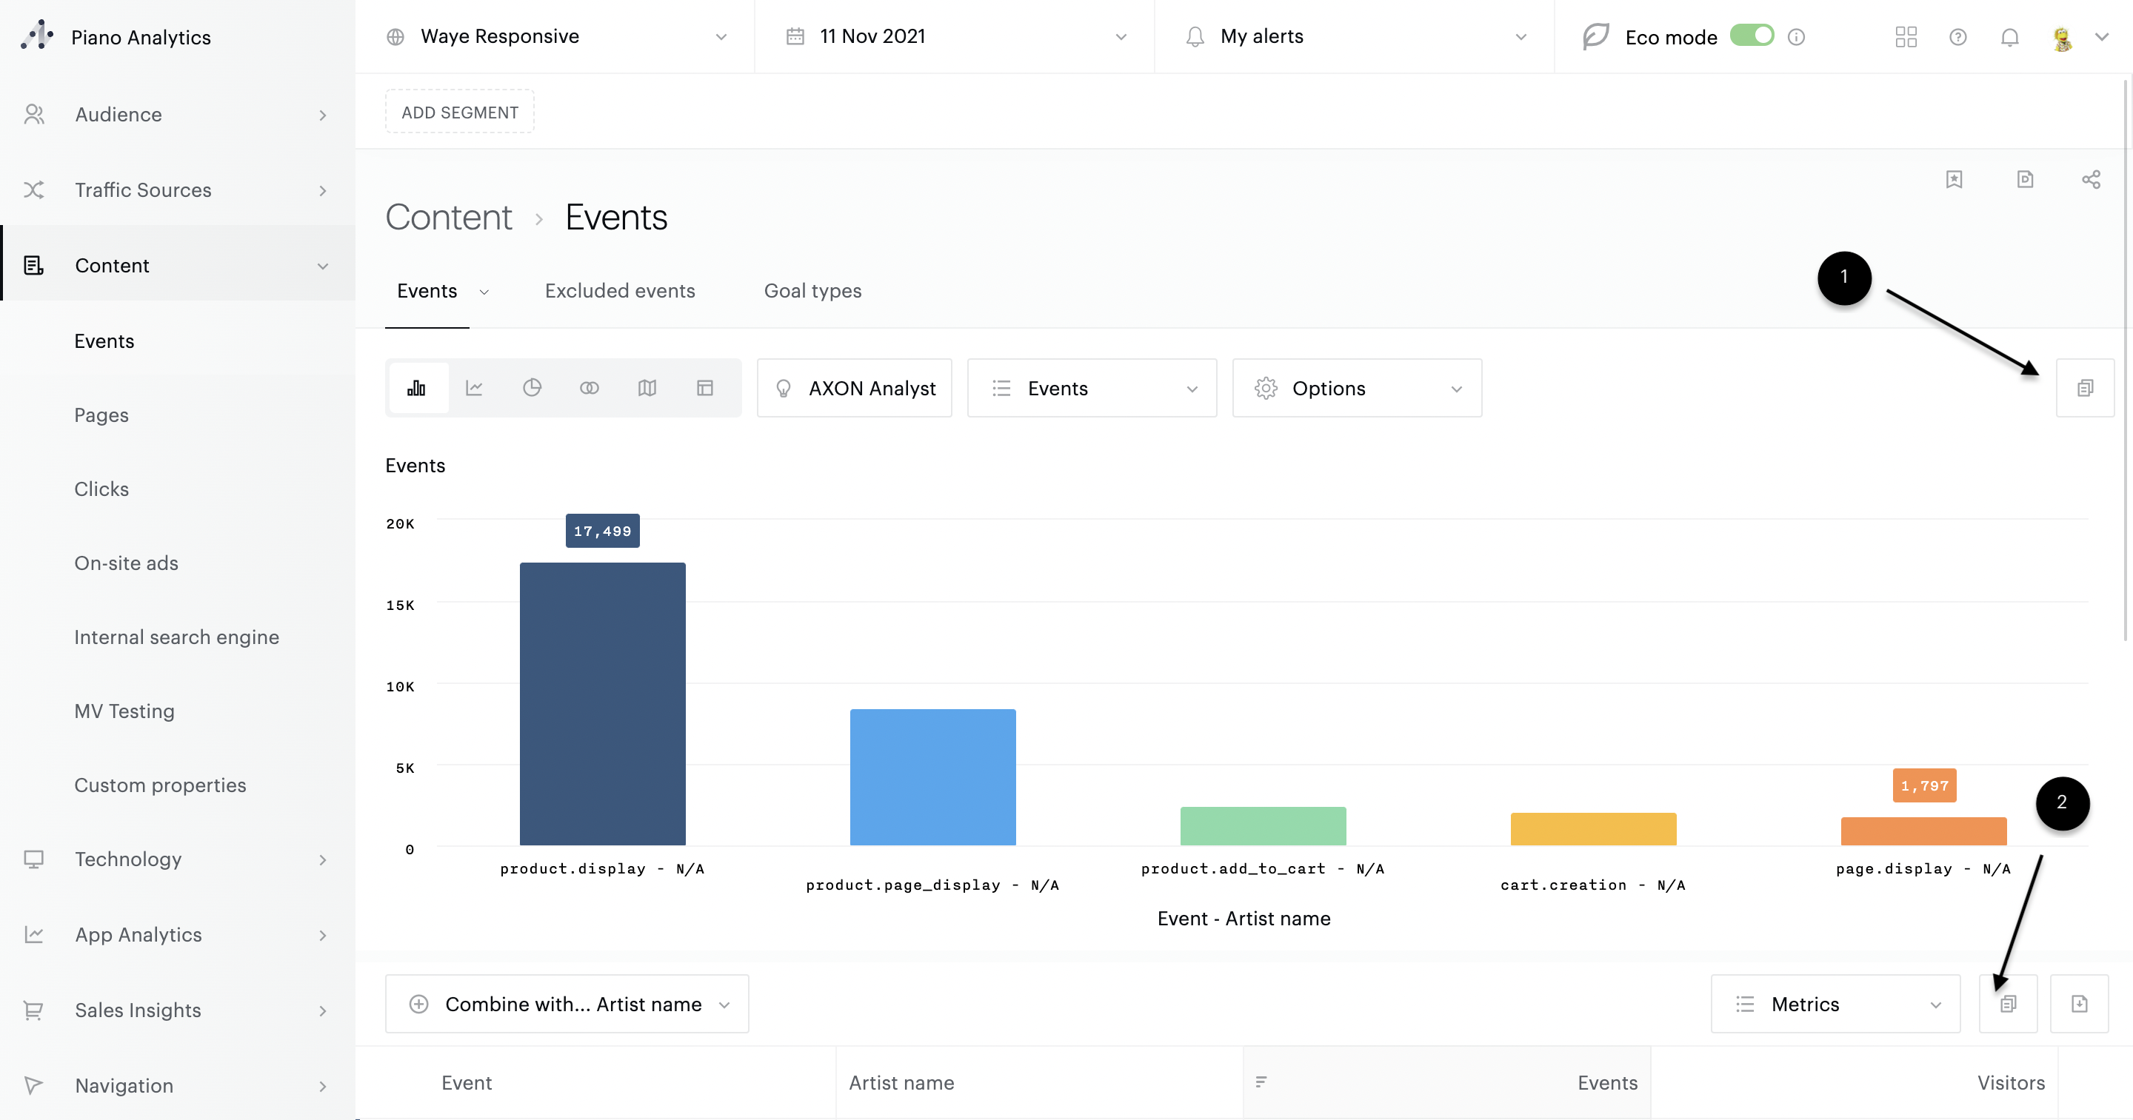Switch to pie chart view
Viewport: 2133px width, 1120px height.
(x=532, y=387)
